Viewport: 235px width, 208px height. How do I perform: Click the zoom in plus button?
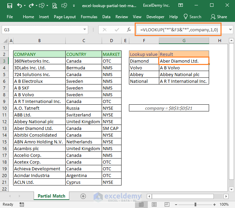(x=214, y=204)
